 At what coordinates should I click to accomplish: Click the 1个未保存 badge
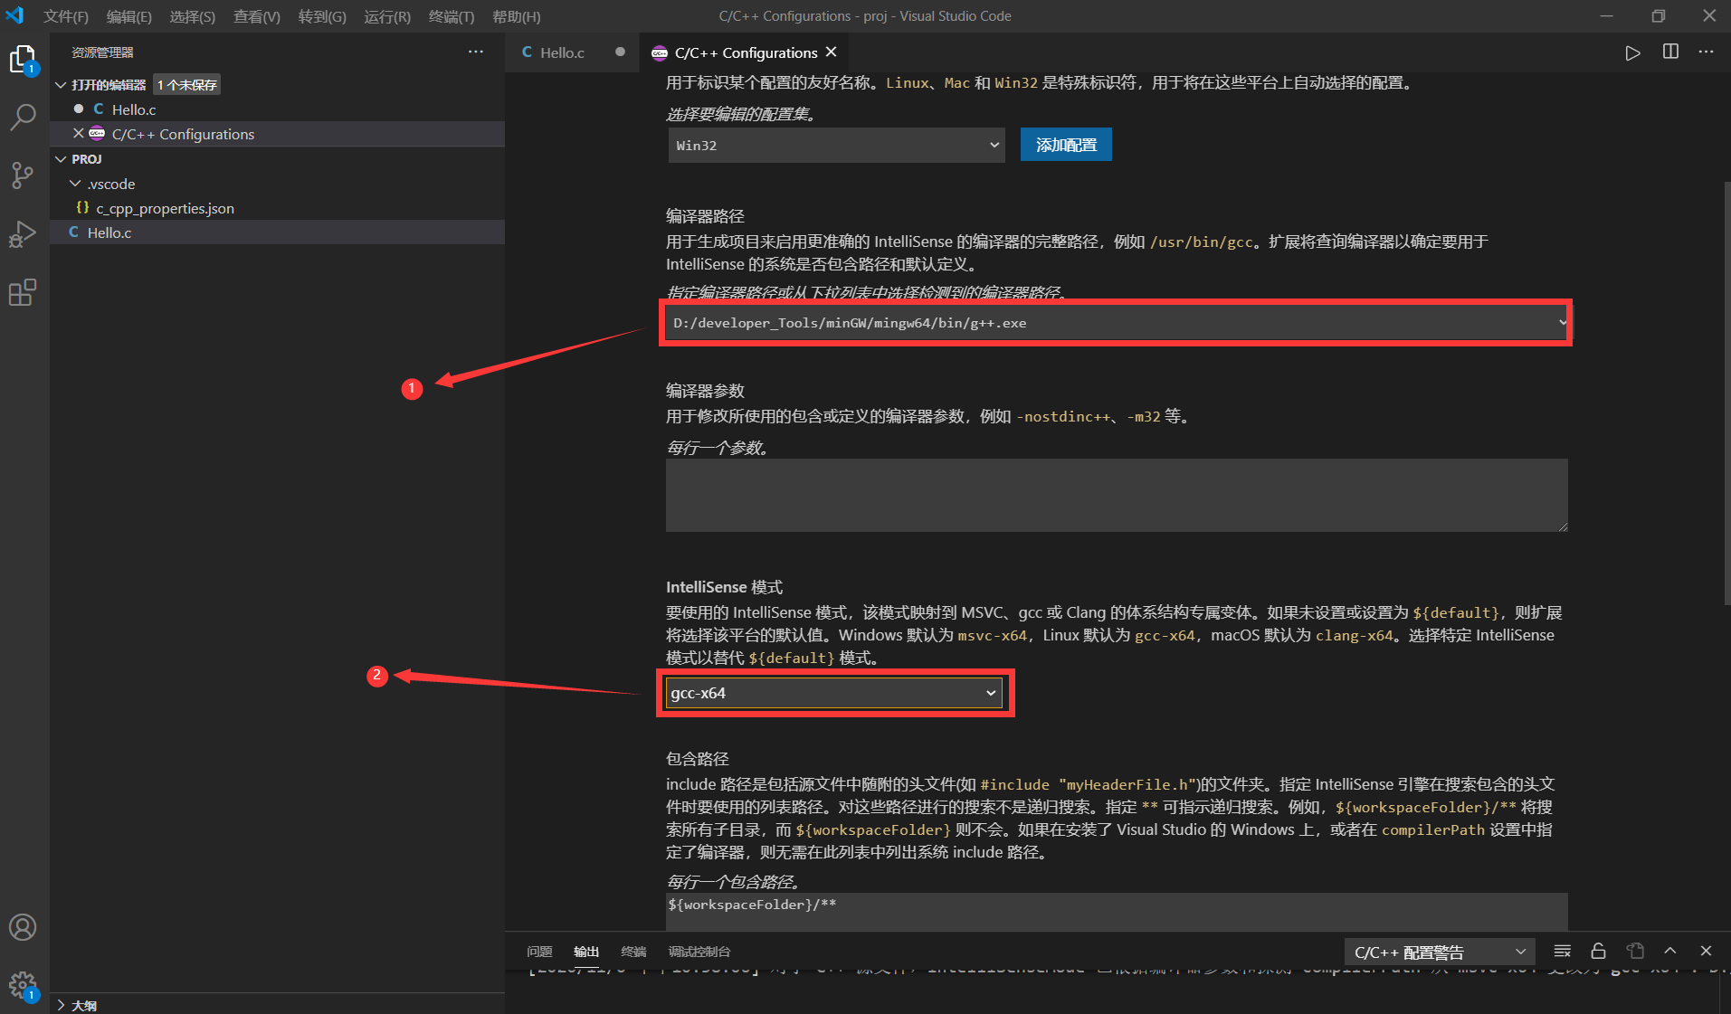coord(187,85)
